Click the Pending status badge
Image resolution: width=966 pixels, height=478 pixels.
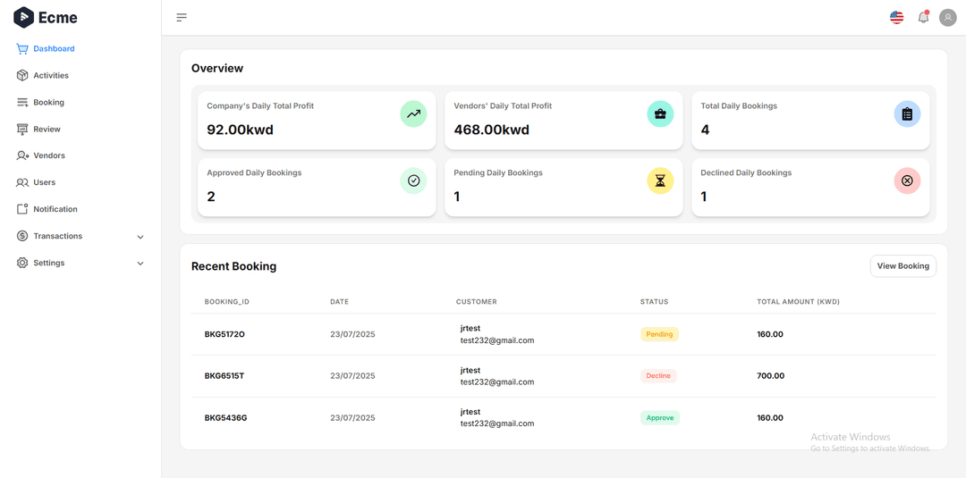click(x=659, y=334)
